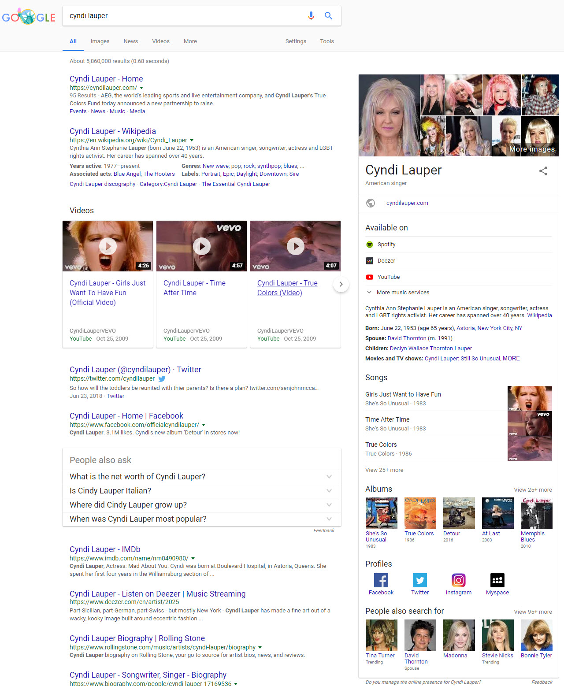
Task: Open dropdown arrow next to IMDb URL
Action: [193, 559]
